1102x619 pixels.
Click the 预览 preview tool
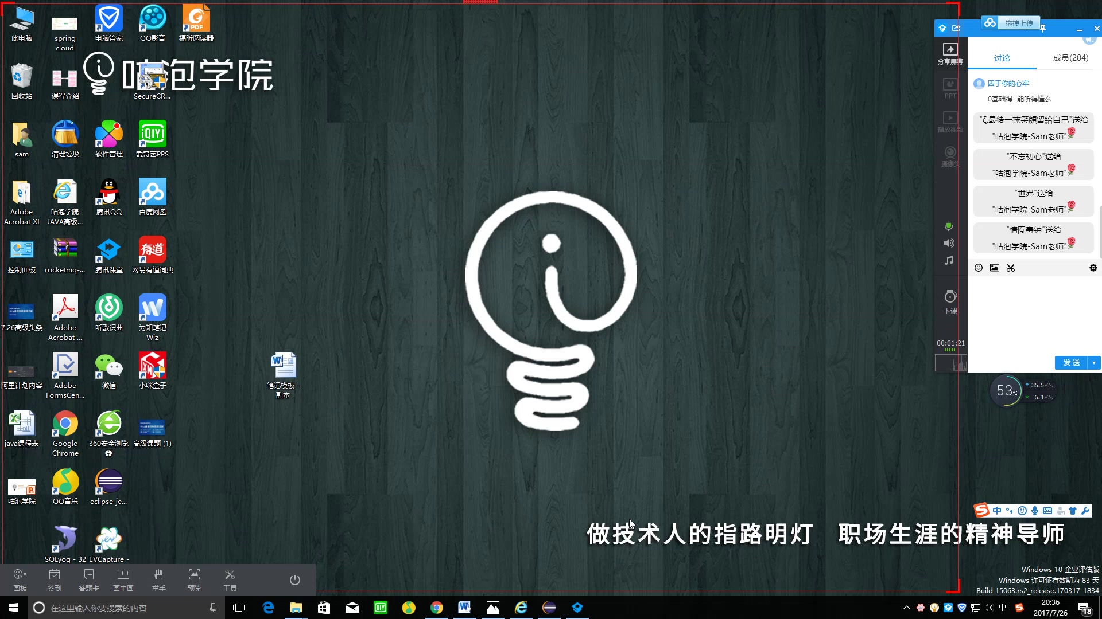195,580
